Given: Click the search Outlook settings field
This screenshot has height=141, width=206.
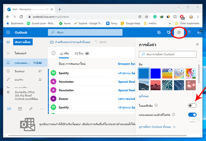Looking at the screenshot, I should click(168, 54).
